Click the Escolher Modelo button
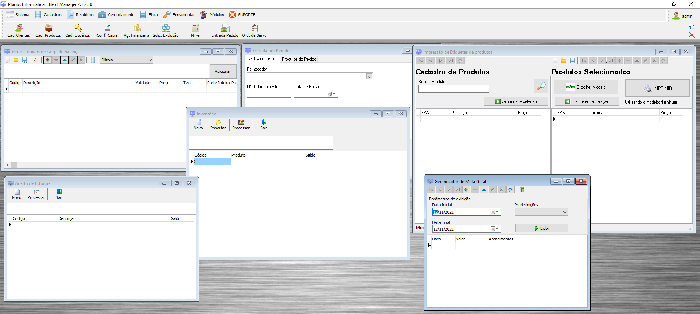700x314 pixels. point(586,87)
